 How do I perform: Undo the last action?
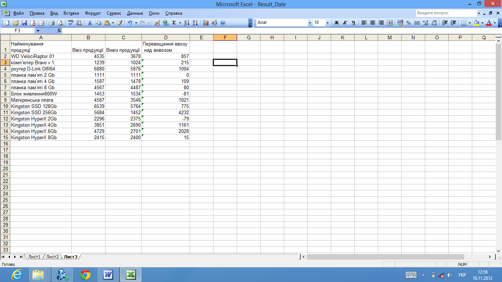[x=130, y=23]
